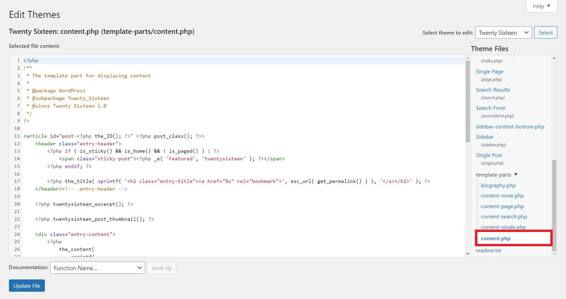Open biography.php template file
566x299 pixels.
coord(497,185)
